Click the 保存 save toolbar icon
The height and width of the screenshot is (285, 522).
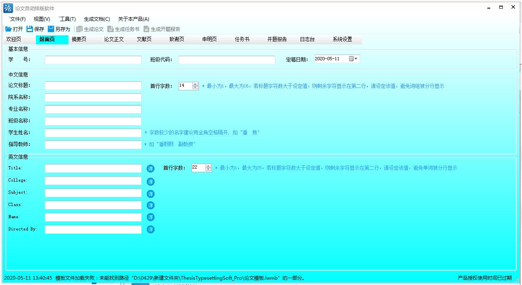[x=30, y=29]
